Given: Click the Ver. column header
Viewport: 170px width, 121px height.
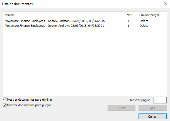Looking at the screenshot, I should tap(132, 15).
